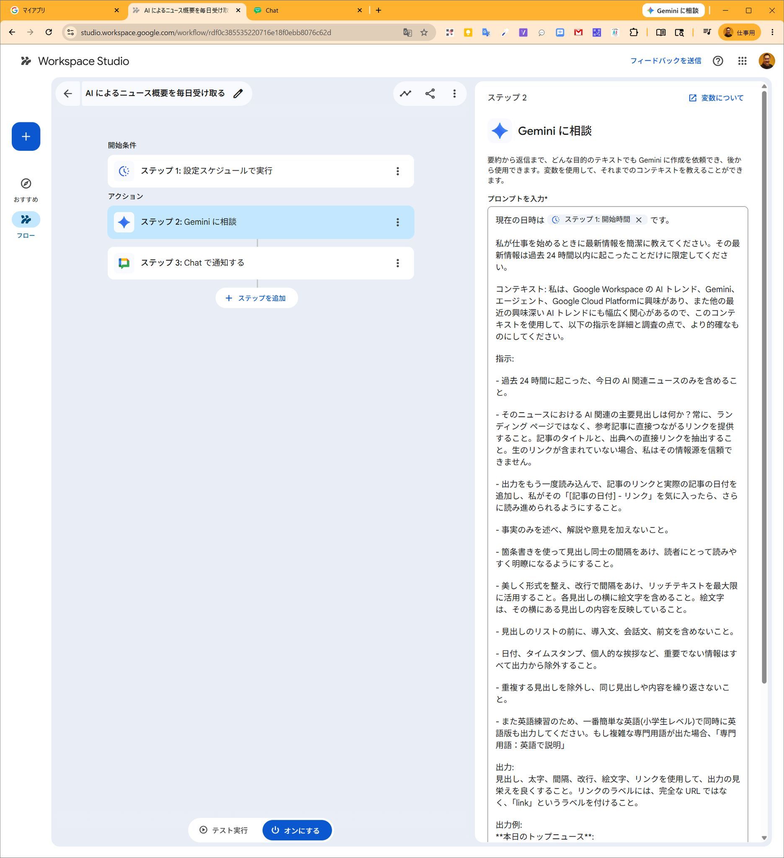The image size is (784, 858).
Task: Open the Gmail extension icon
Action: point(578,32)
